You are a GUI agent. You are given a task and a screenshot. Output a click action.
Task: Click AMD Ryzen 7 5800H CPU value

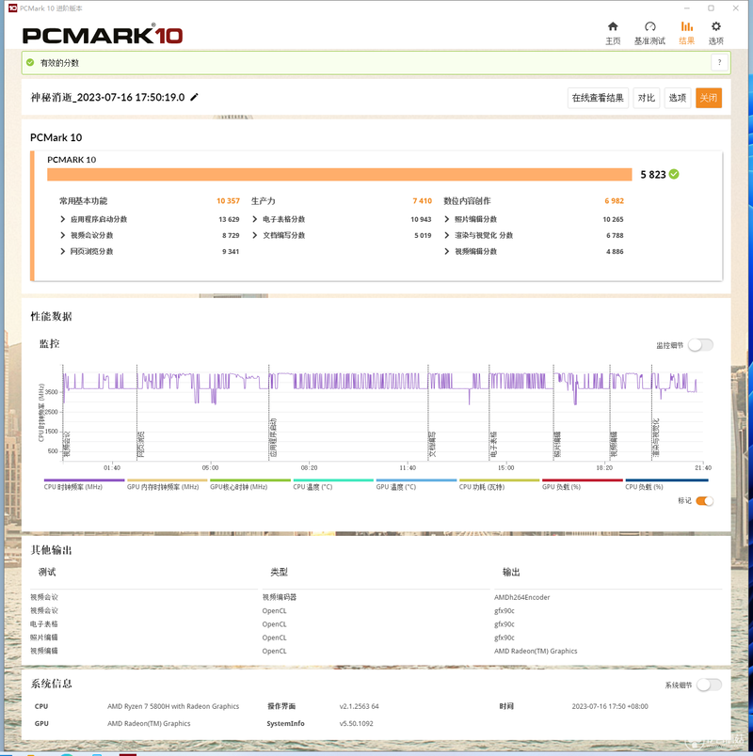tap(173, 706)
